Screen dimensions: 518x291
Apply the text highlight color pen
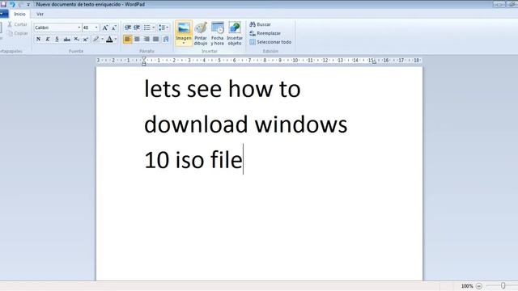(96, 40)
